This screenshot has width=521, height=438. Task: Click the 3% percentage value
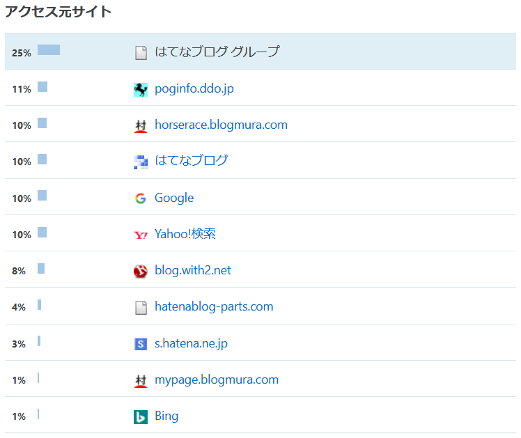coord(19,344)
